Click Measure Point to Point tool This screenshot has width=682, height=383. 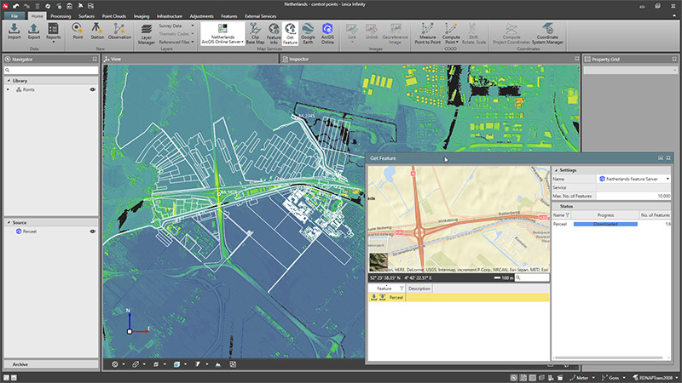pos(428,33)
